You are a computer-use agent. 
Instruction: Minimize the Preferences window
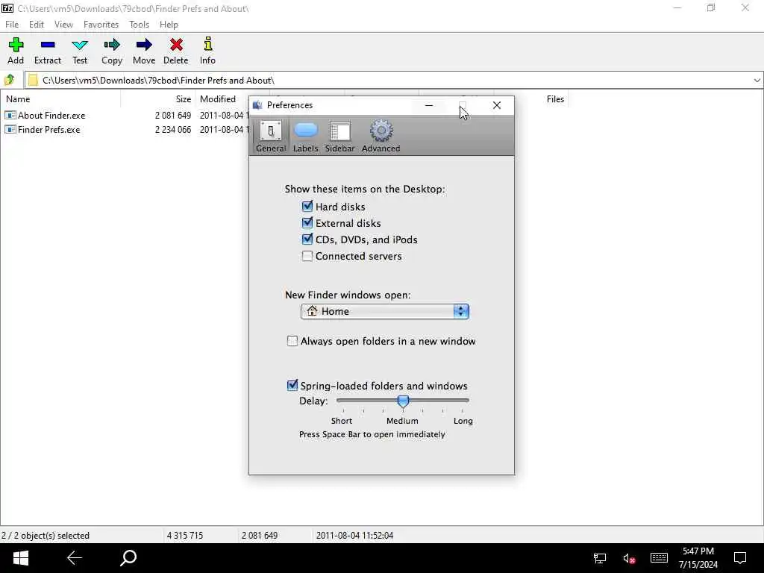click(x=429, y=105)
